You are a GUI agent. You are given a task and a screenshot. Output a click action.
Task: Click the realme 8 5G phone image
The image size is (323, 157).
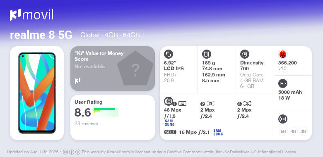(37, 93)
